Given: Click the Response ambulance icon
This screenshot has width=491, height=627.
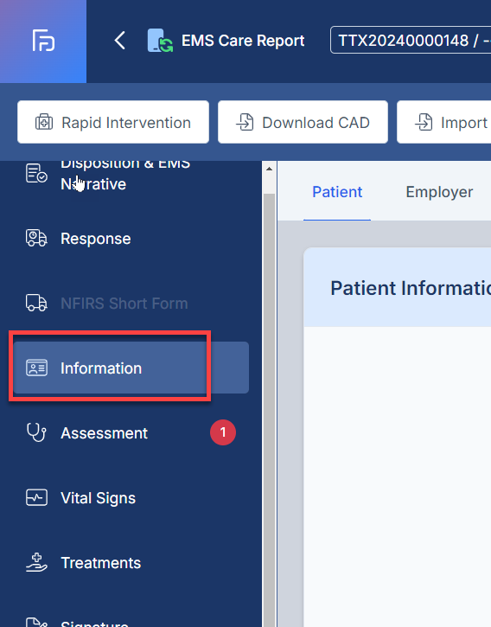Looking at the screenshot, I should 36,239.
